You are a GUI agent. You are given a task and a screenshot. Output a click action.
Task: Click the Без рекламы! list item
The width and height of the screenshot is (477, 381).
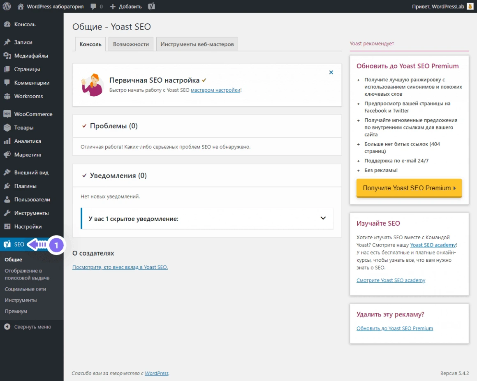point(381,170)
